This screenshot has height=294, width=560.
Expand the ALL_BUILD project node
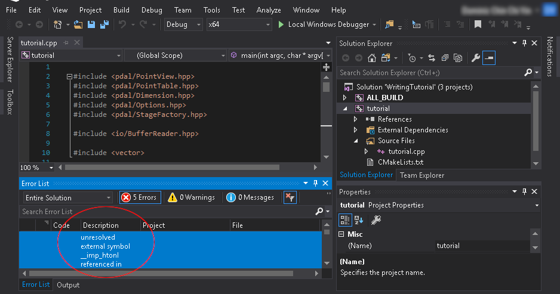[344, 98]
